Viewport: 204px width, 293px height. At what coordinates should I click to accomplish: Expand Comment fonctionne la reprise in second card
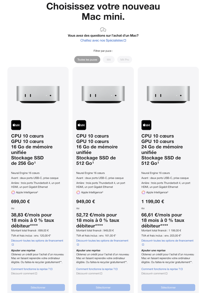97,269
